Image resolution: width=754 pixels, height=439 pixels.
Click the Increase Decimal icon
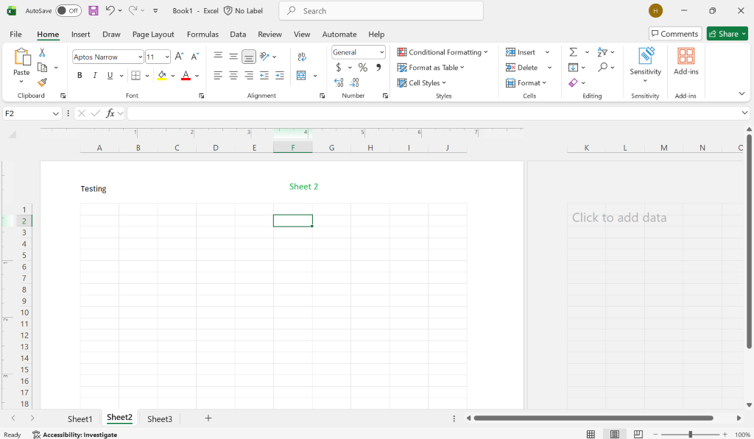[339, 82]
